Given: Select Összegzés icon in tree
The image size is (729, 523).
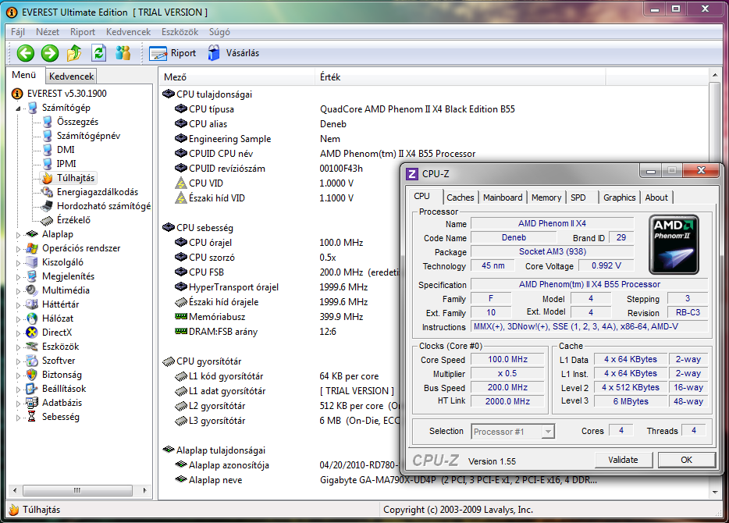Looking at the screenshot, I should 47,122.
